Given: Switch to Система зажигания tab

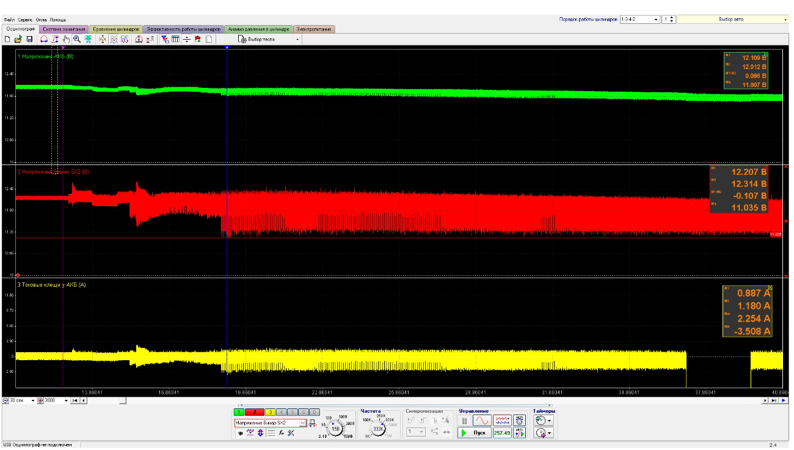Looking at the screenshot, I should (64, 29).
